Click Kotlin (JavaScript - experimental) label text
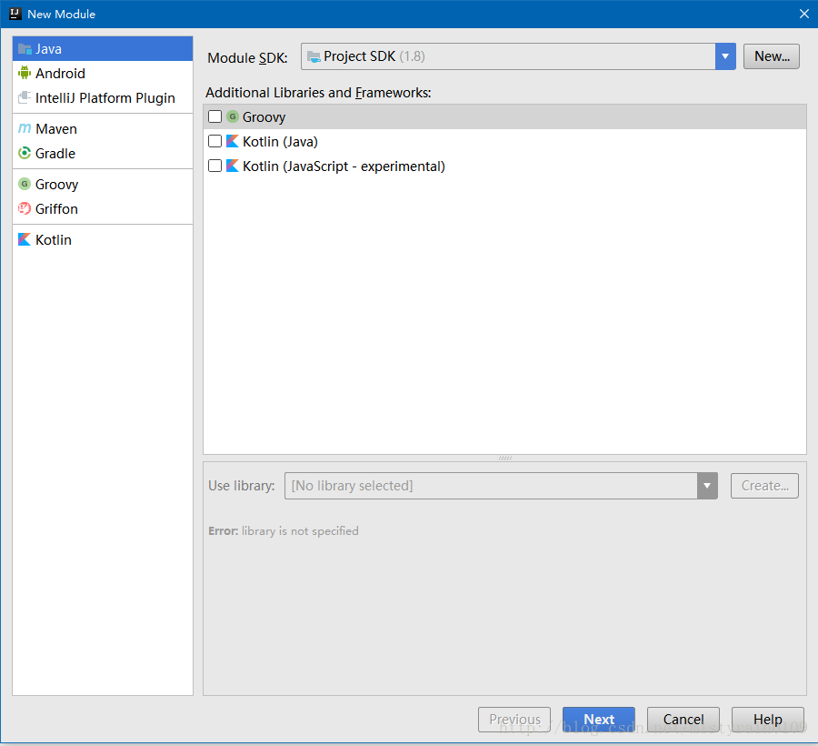This screenshot has height=746, width=818. point(344,166)
